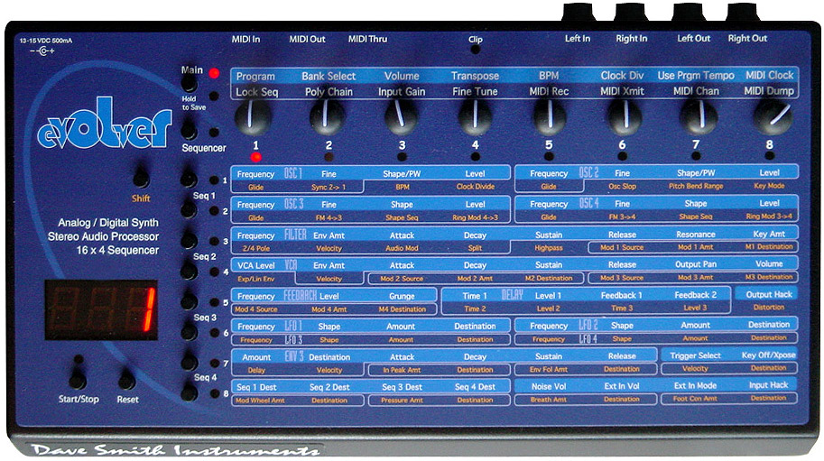Tap the Sequencer button
The height and width of the screenshot is (461, 824).
(190, 130)
